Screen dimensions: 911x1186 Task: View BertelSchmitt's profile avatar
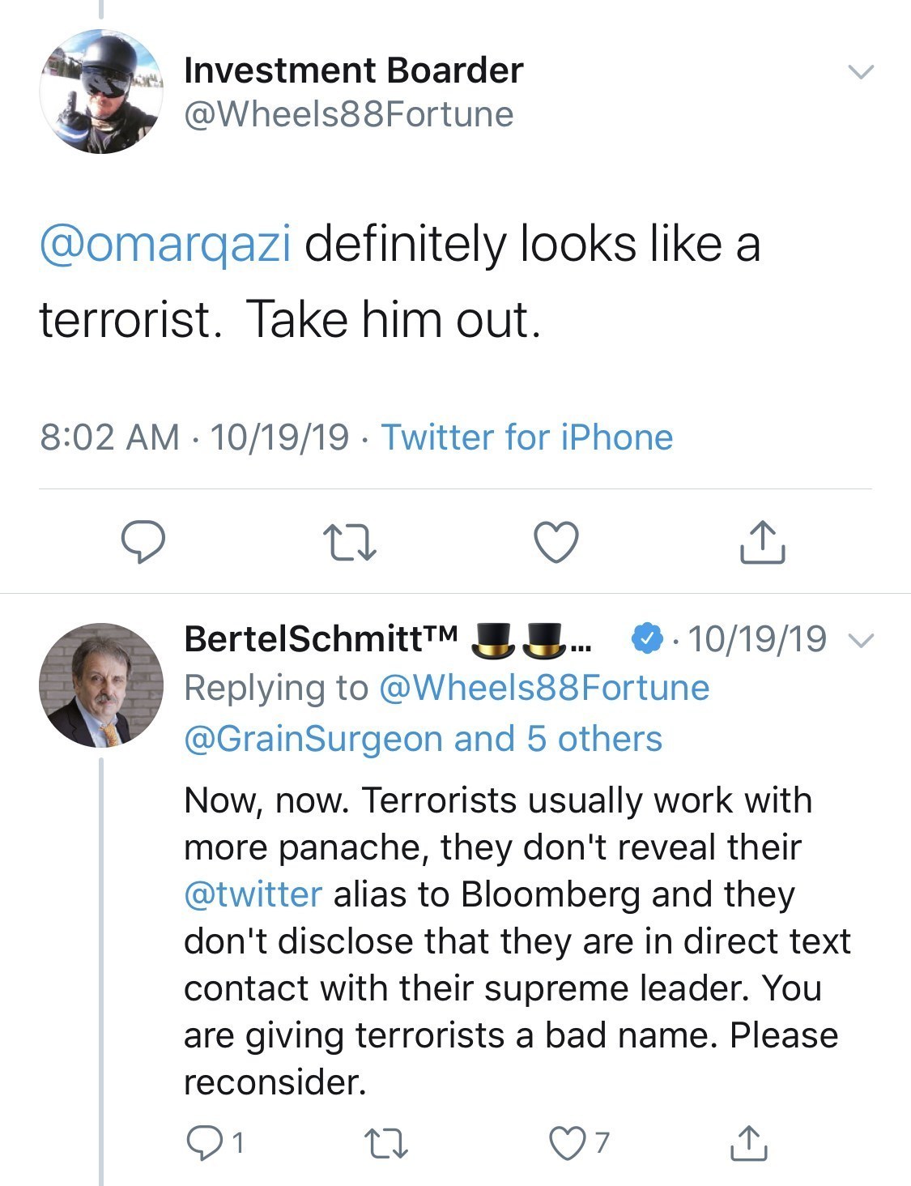pyautogui.click(x=100, y=685)
